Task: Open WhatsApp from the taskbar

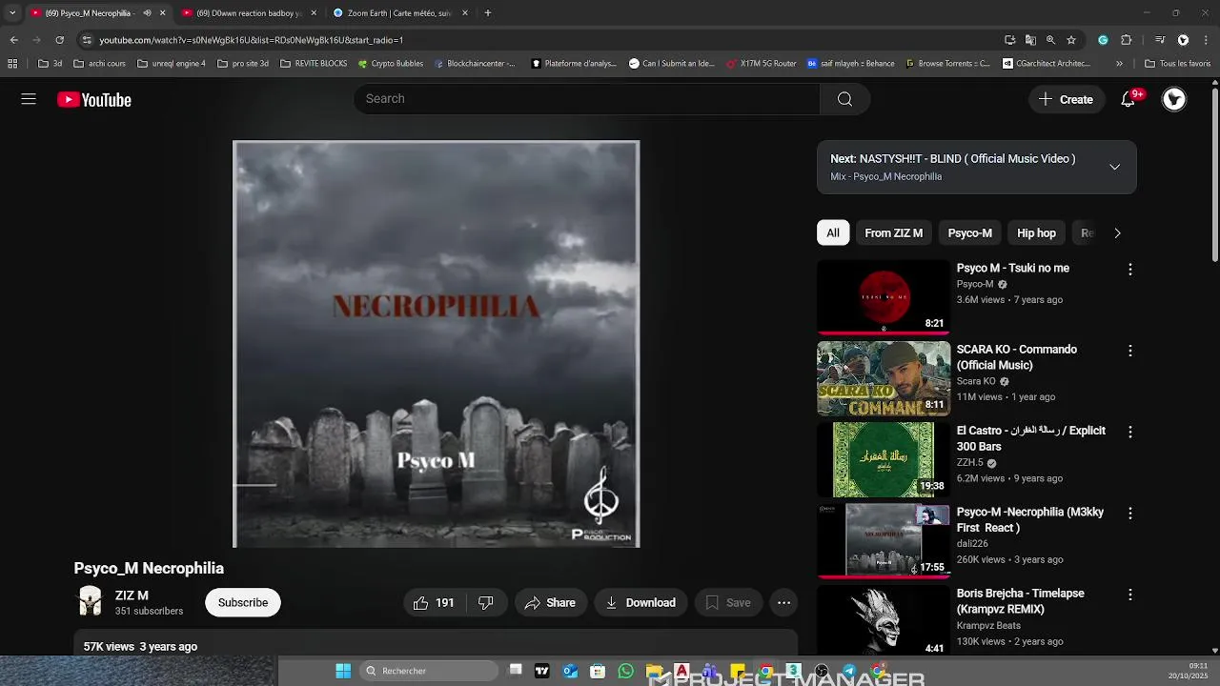Action: click(x=625, y=671)
